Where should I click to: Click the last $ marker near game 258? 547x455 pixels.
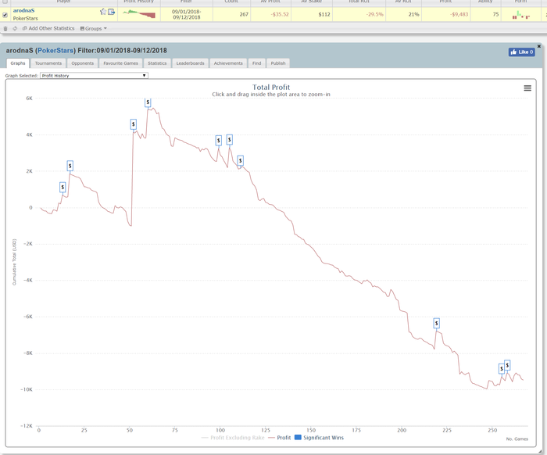(507, 365)
